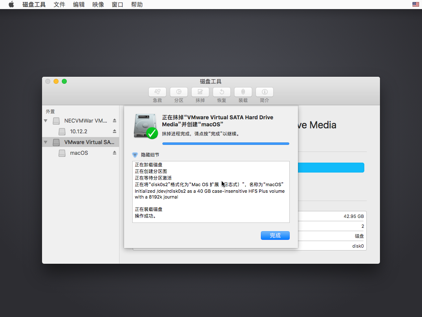Collapse the NECVMWar VM disk tree

point(46,121)
